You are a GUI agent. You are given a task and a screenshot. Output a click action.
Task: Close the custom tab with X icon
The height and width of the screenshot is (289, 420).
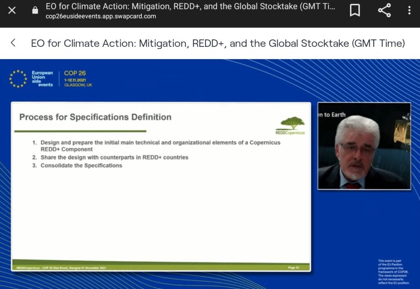pyautogui.click(x=12, y=10)
